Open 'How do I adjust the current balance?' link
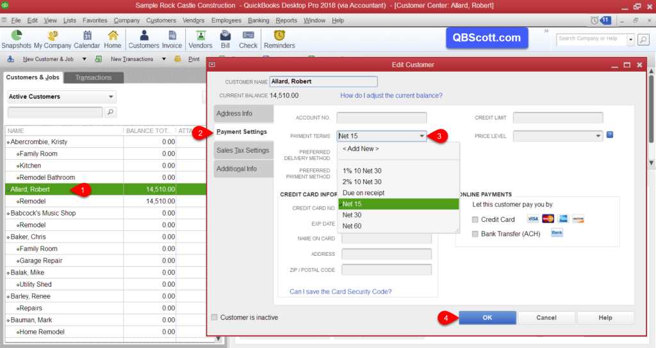Screen dimensions: 656x348 pos(391,95)
